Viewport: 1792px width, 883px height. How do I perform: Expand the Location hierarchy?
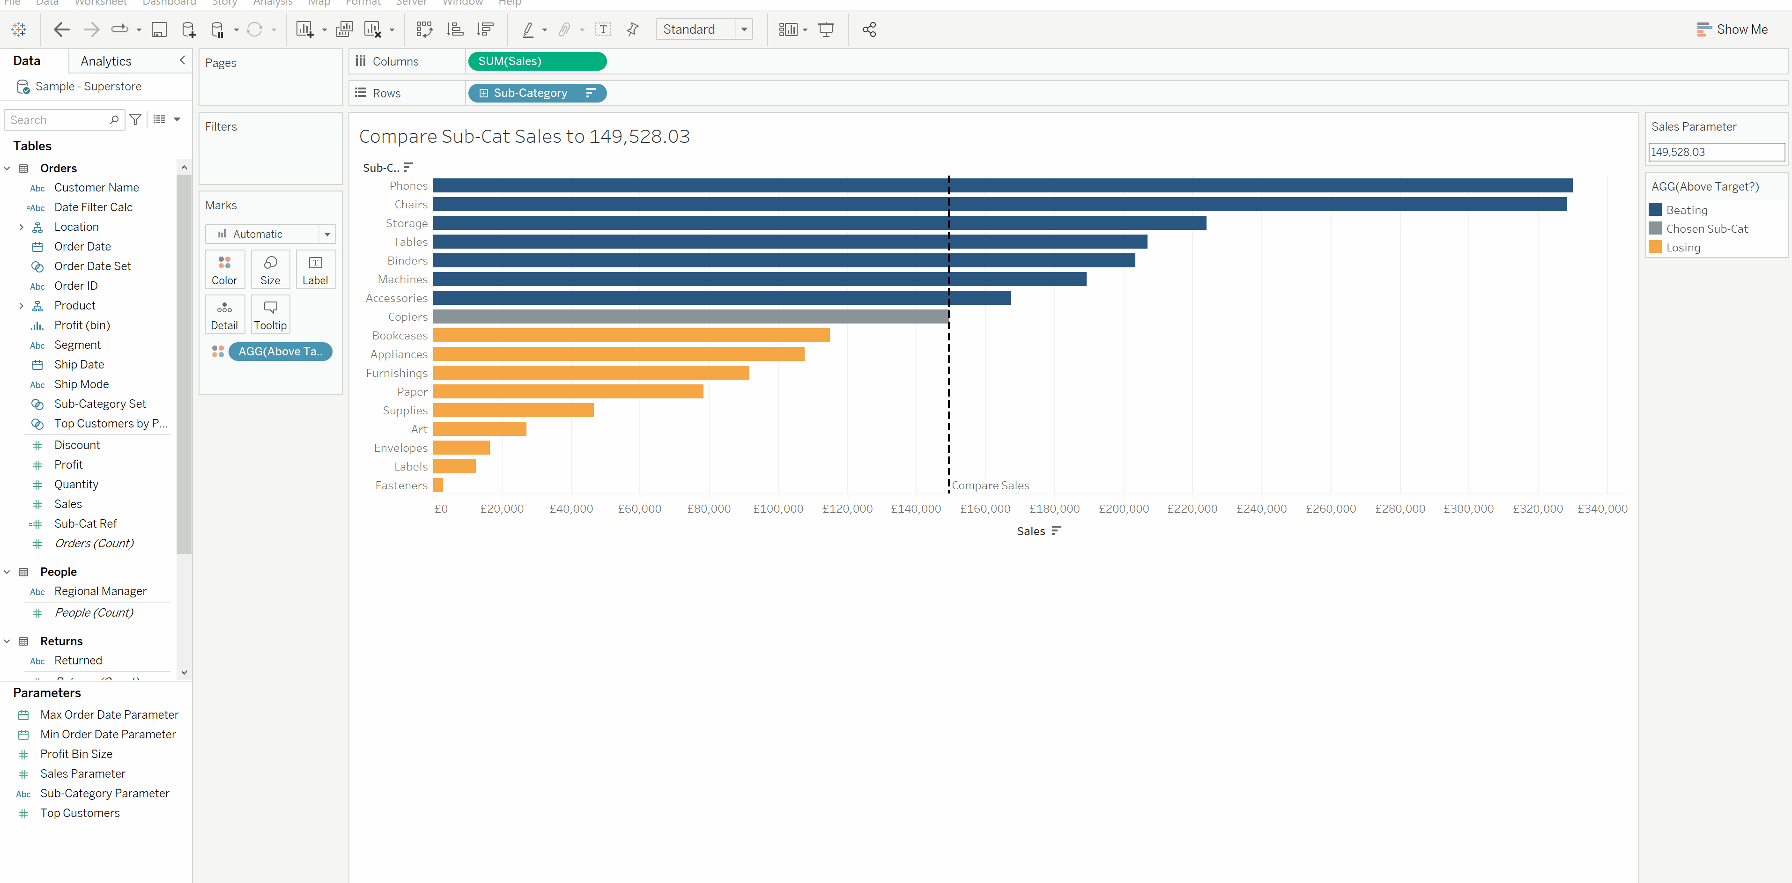pyautogui.click(x=21, y=228)
